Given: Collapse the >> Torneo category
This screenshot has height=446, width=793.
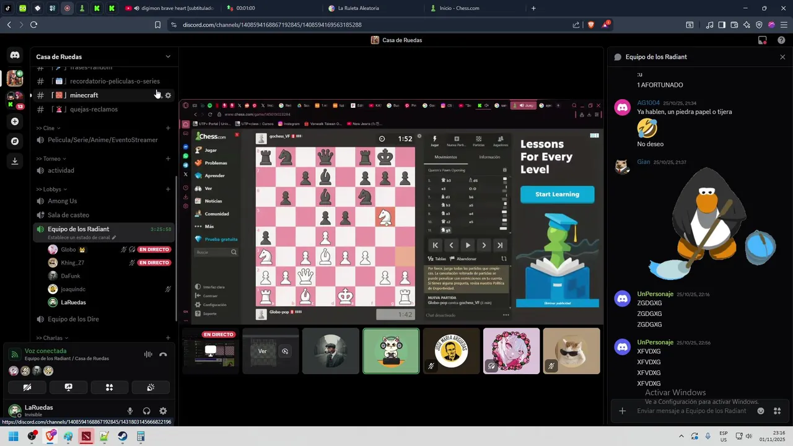Looking at the screenshot, I should click(51, 159).
